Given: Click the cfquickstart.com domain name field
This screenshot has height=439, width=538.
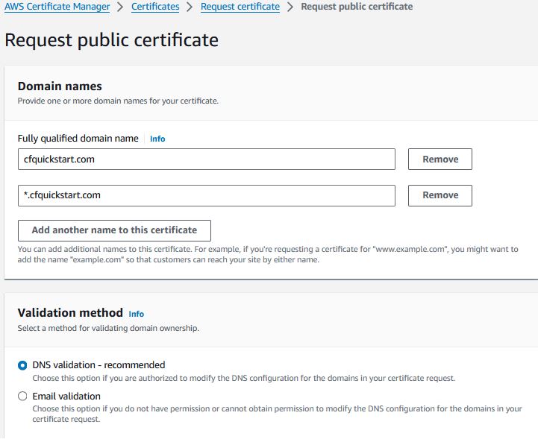Looking at the screenshot, I should 207,159.
